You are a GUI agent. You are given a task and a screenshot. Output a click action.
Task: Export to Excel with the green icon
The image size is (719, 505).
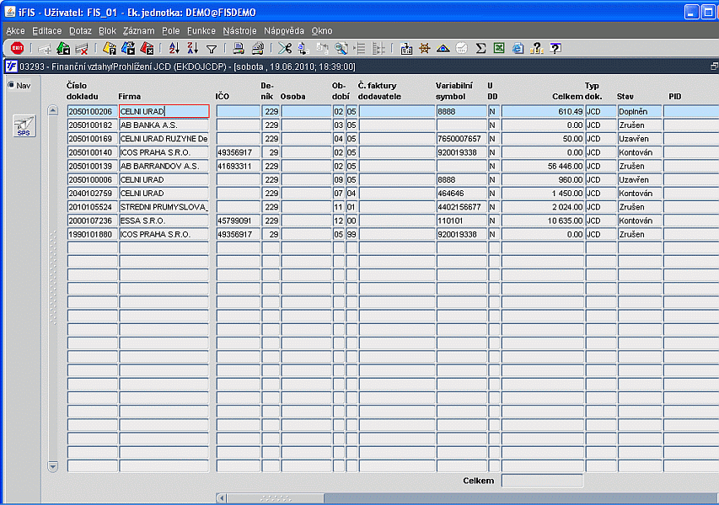(x=499, y=48)
